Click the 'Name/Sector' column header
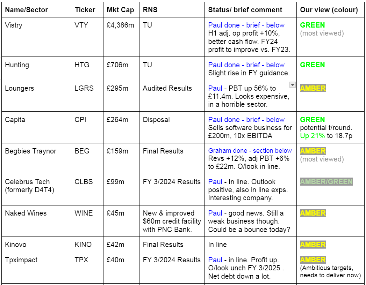 click(26, 10)
